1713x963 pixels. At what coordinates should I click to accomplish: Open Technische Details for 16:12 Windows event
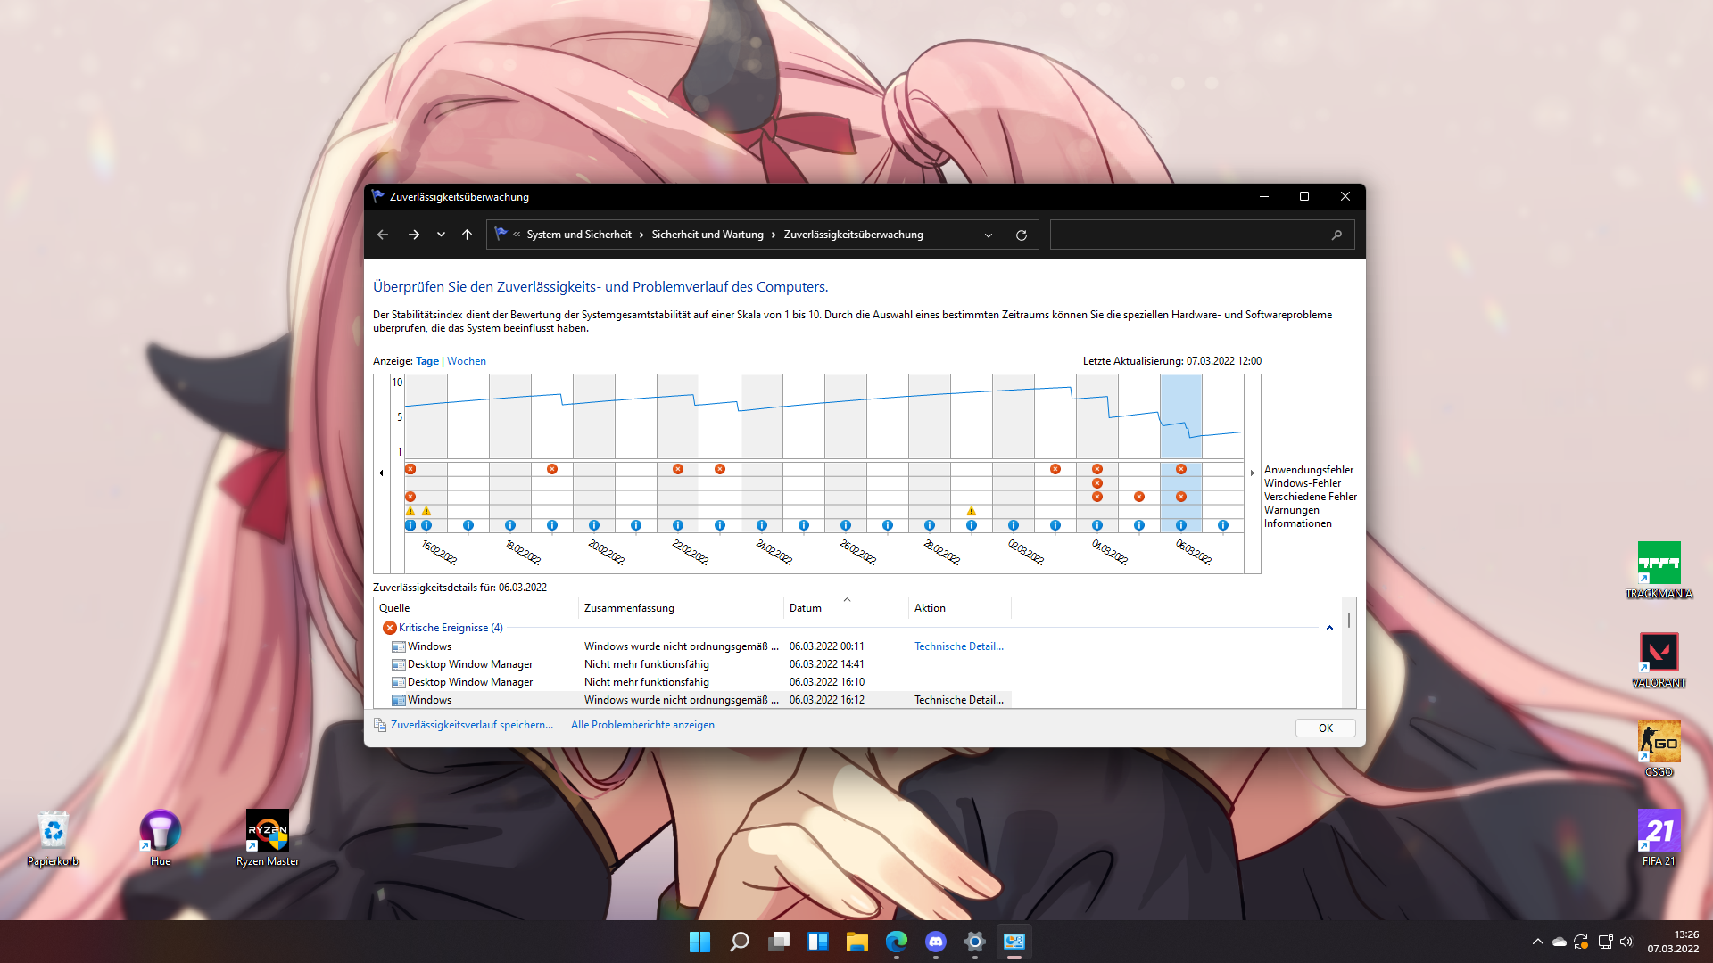coord(959,700)
